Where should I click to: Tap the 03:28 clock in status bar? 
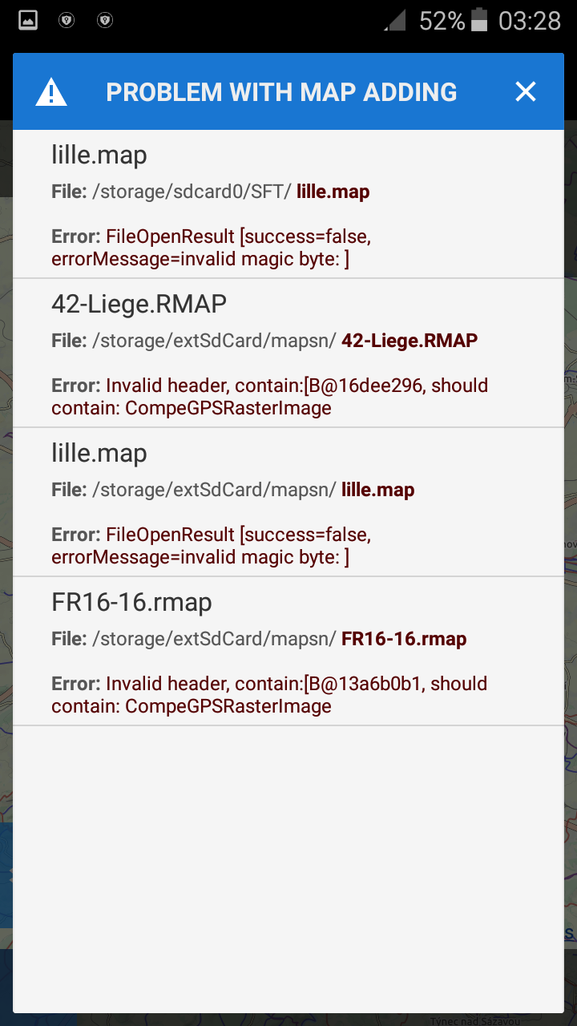[x=530, y=22]
